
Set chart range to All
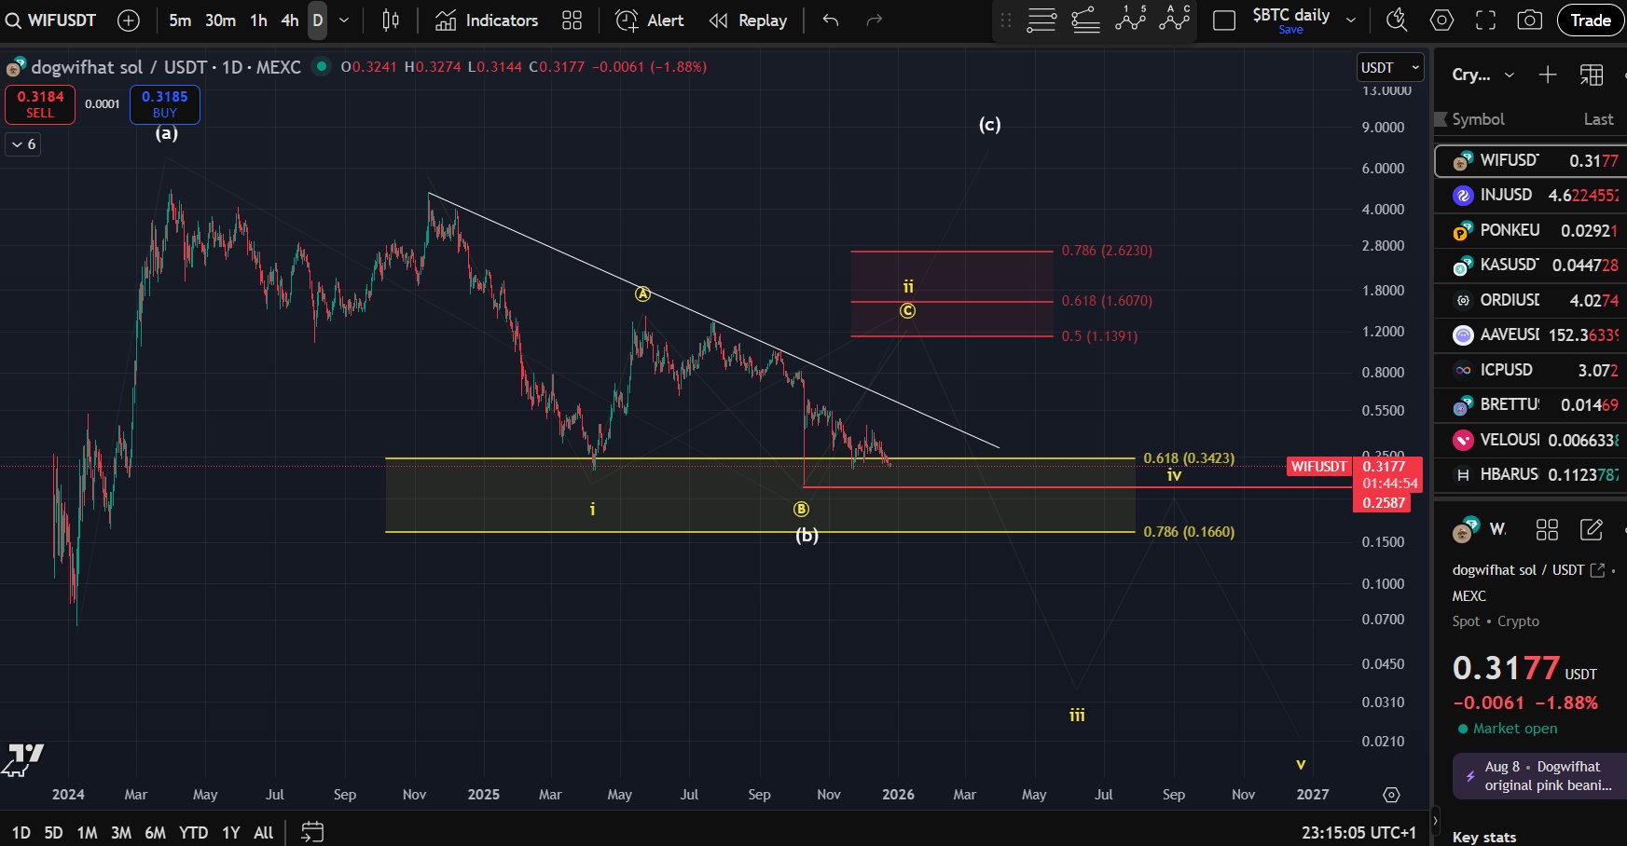pos(264,833)
